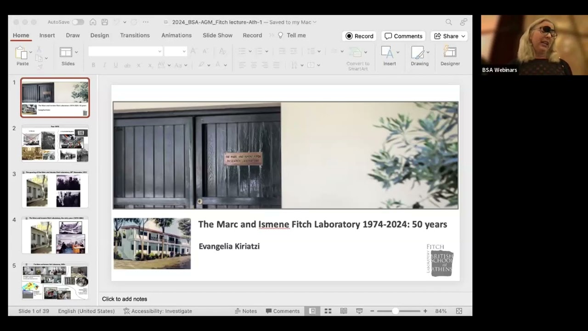Viewport: 588px width, 331px height.
Task: Click the Record button
Action: pos(359,36)
